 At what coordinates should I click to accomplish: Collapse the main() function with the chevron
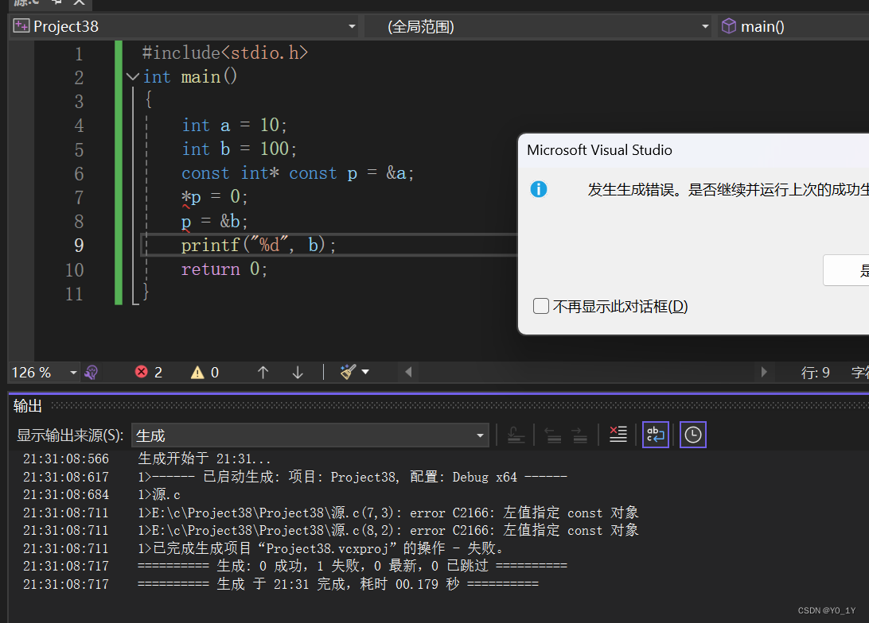pyautogui.click(x=132, y=76)
